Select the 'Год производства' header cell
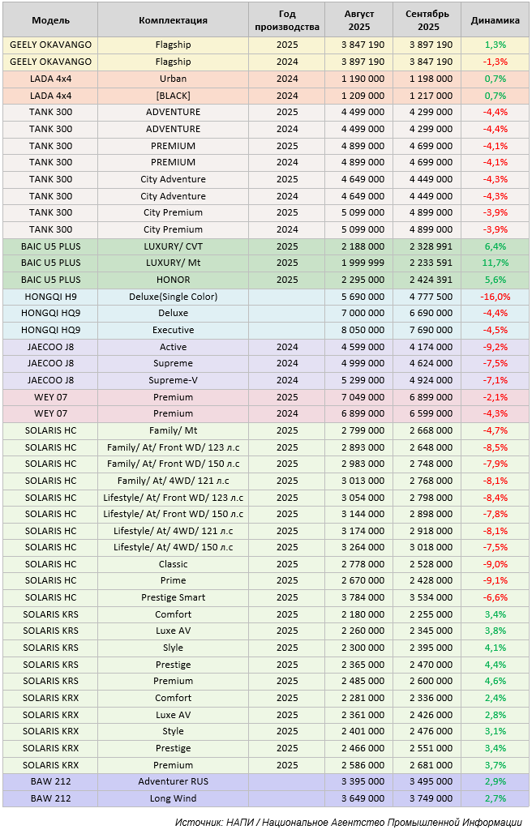The image size is (532, 834). tap(287, 20)
